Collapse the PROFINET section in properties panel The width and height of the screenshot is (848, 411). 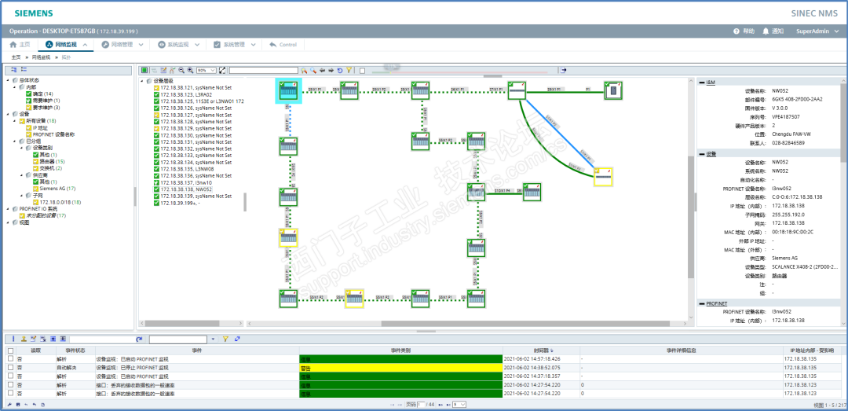[701, 304]
